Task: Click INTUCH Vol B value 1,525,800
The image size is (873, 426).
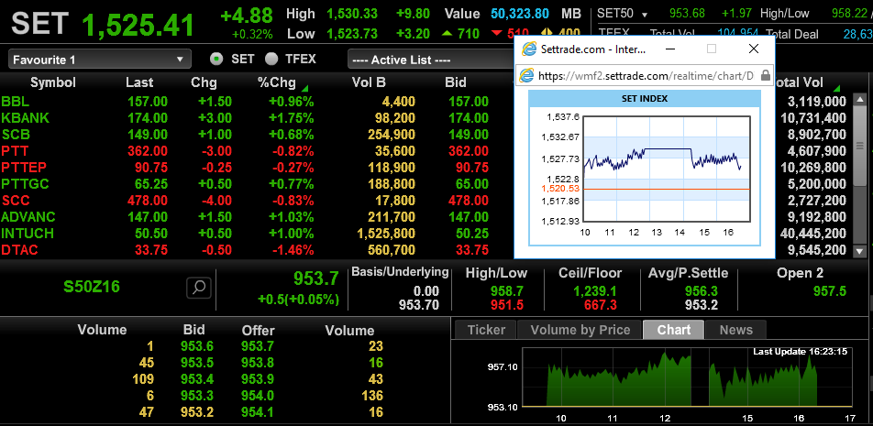Action: pos(386,234)
